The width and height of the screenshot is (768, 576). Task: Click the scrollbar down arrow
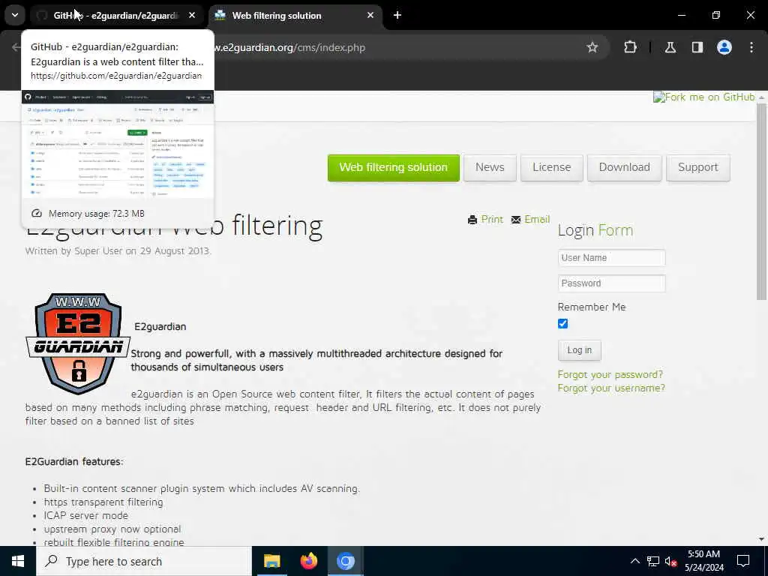pyautogui.click(x=761, y=539)
